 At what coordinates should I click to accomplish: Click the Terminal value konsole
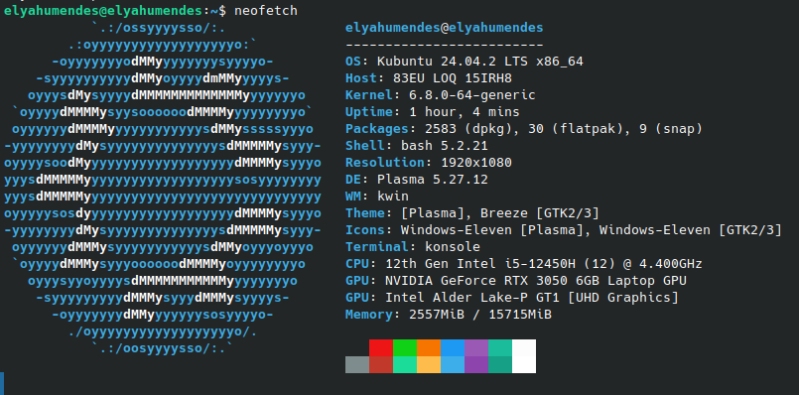[x=452, y=247]
